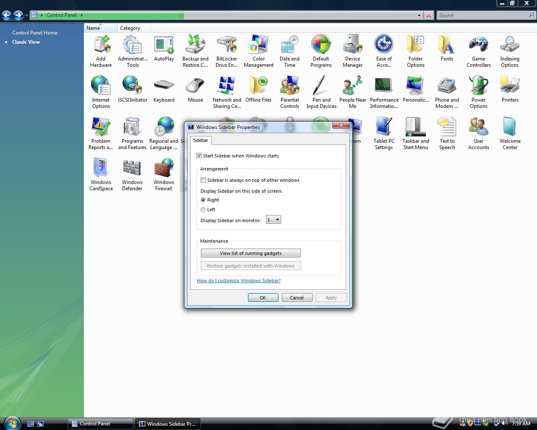Viewport: 537px width, 430px height.
Task: Click the Back navigation button
Action: click(7, 16)
